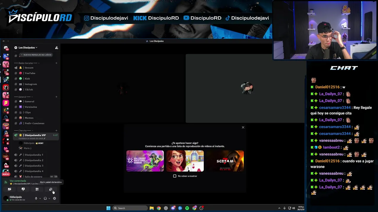Deafen audio with the headphones icon
Viewport: 378px width, 212px height.
(45, 198)
